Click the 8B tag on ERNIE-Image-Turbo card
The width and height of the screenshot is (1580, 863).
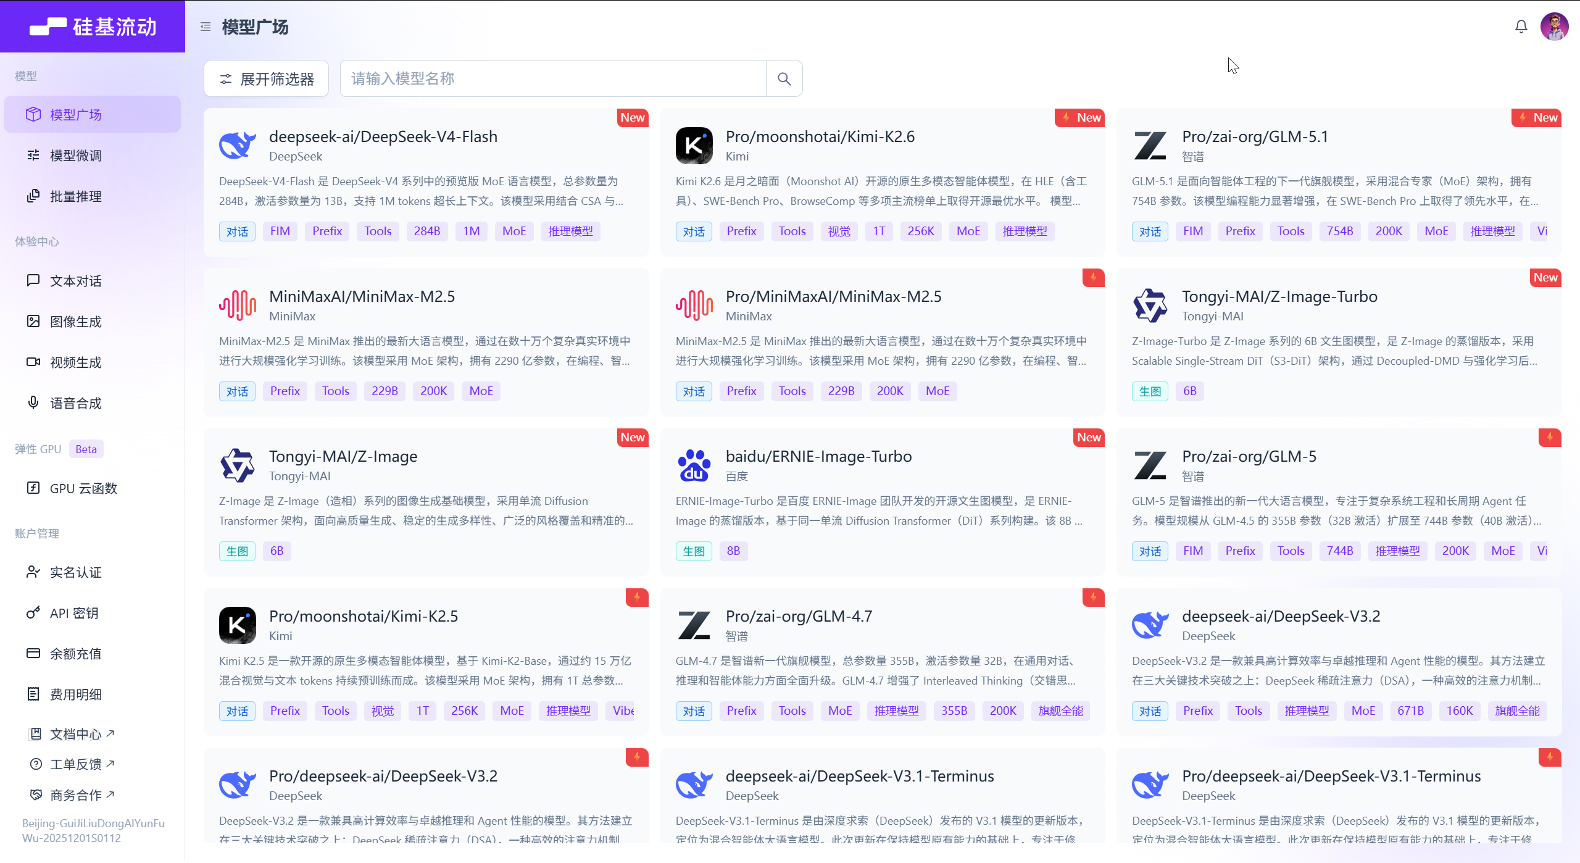(733, 551)
